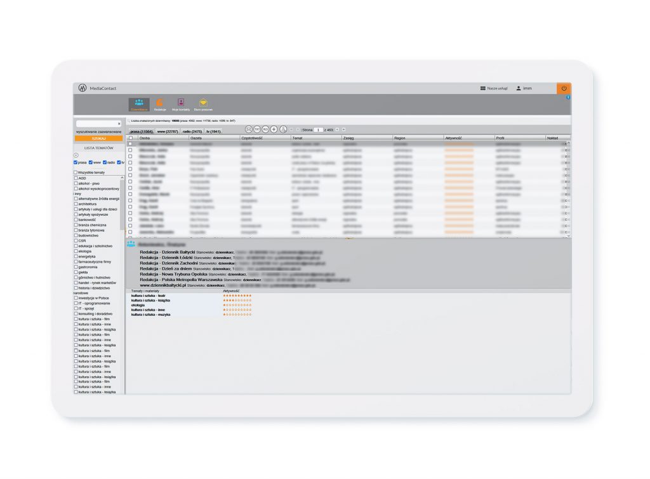Uncheck the prasa filter checkbox
The height and width of the screenshot is (479, 650).
click(76, 162)
